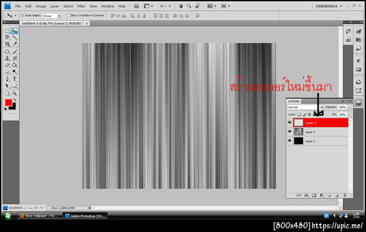The image size is (366, 232).
Task: Select the Move tool in toolbox
Action: coord(15,31)
